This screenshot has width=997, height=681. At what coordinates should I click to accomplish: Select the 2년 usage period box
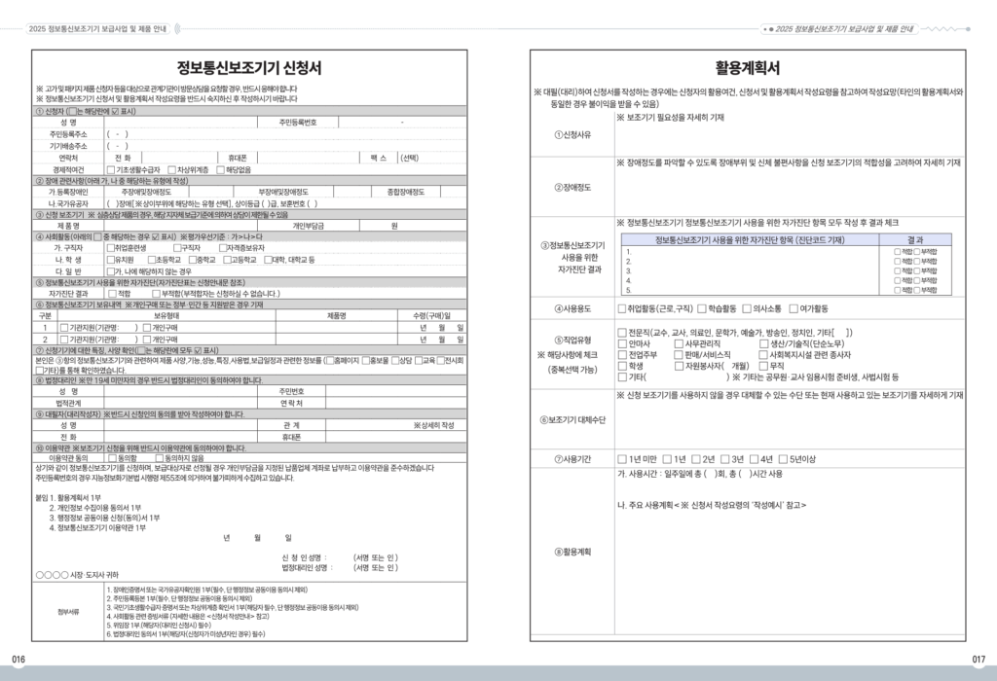(695, 459)
